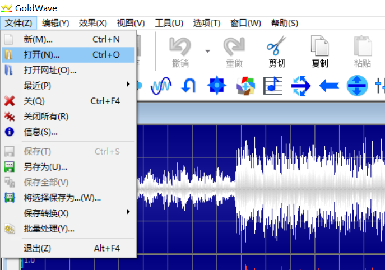Click the shortcut text Alt+F4
Image resolution: width=385 pixels, height=270 pixels.
[x=107, y=248]
